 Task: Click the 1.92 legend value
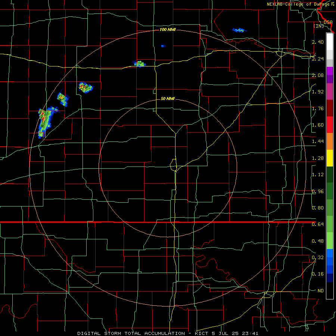coord(318,92)
